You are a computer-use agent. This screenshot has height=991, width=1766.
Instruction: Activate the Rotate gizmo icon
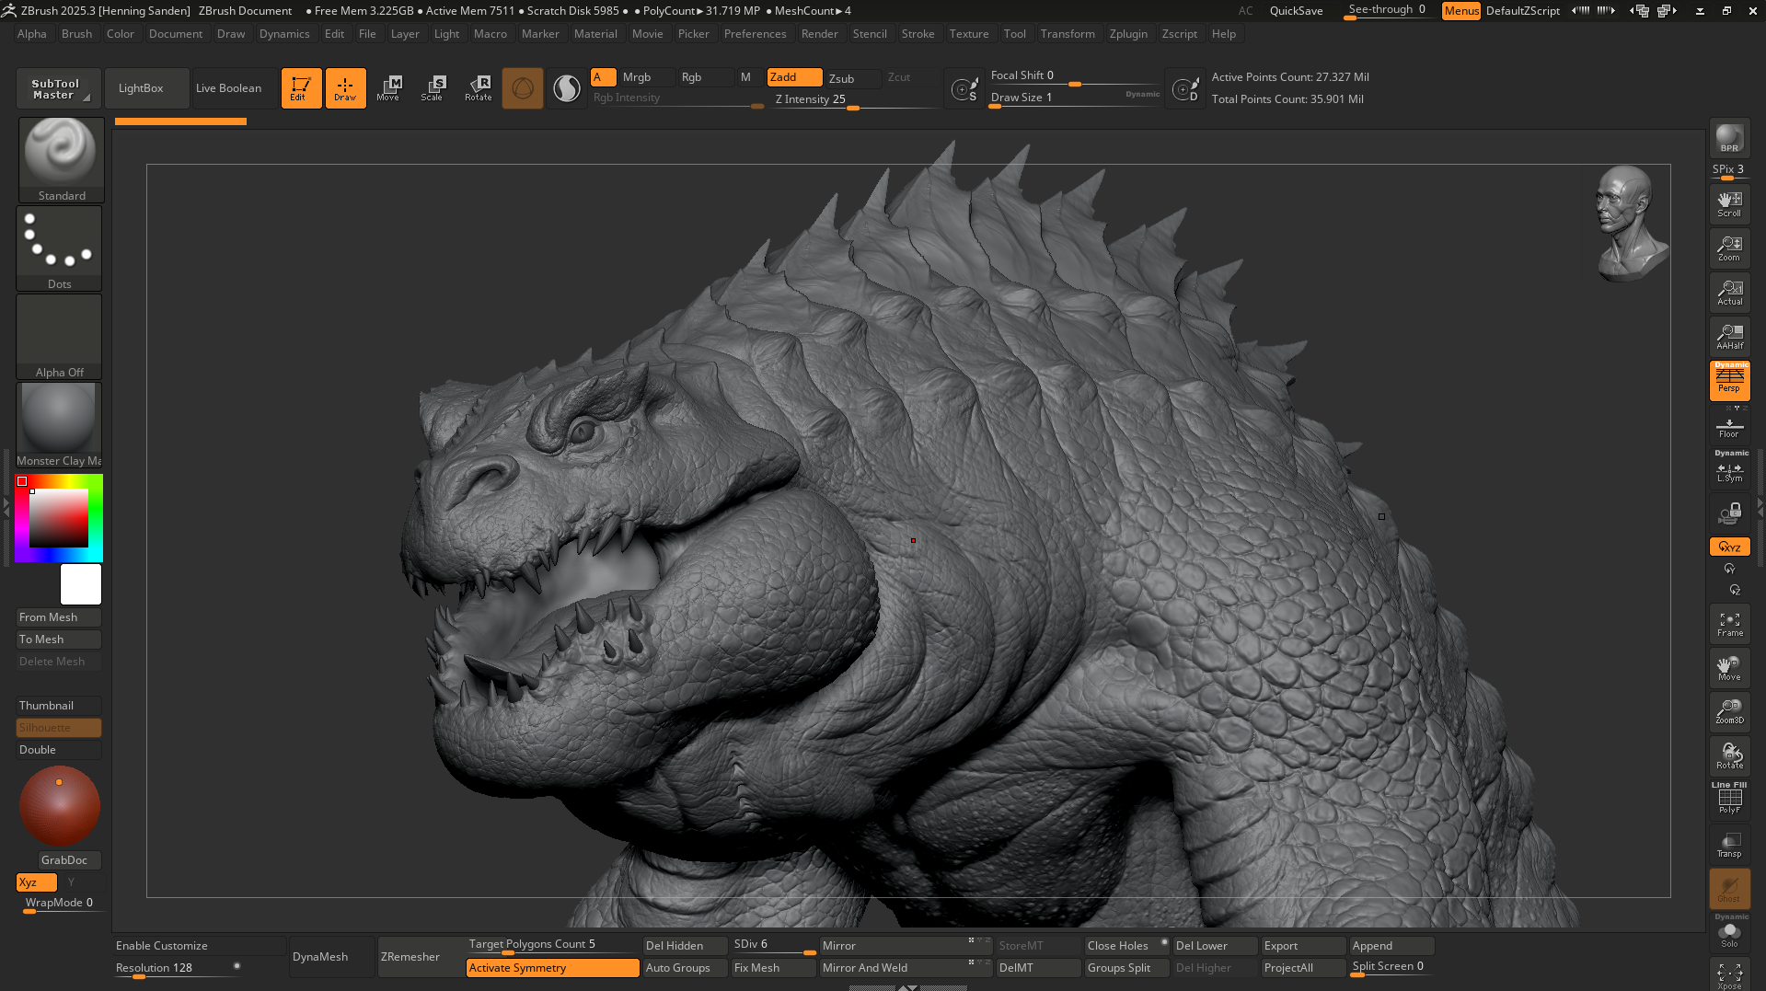[478, 88]
